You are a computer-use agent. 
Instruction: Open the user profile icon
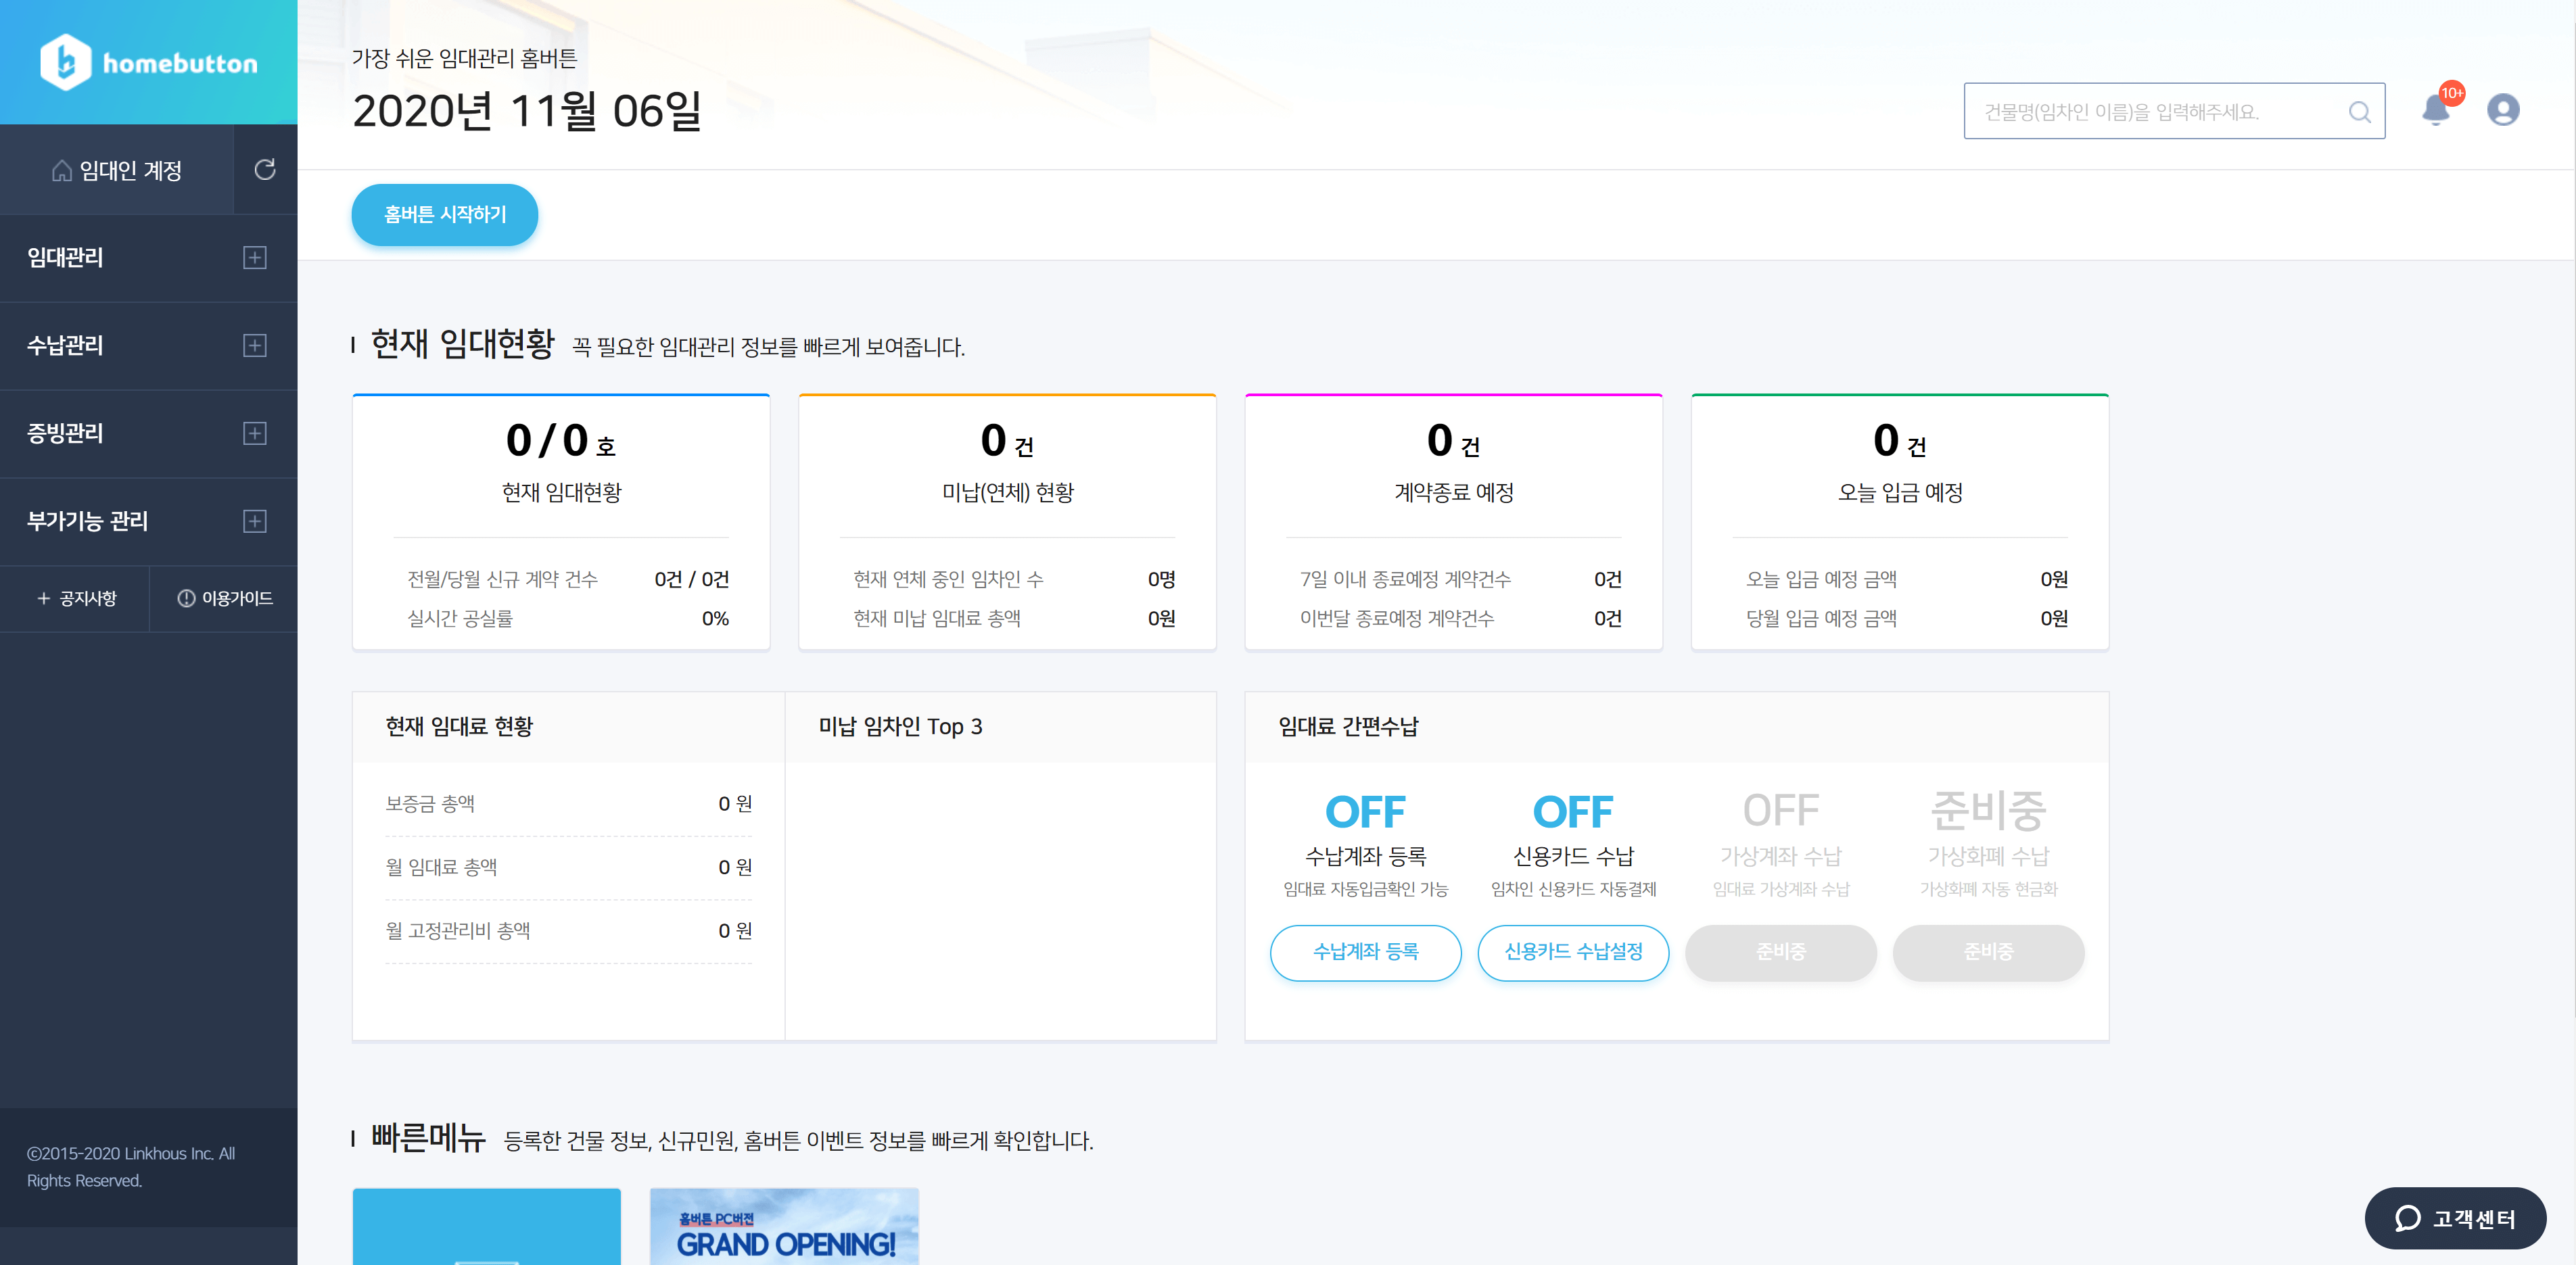[x=2503, y=110]
